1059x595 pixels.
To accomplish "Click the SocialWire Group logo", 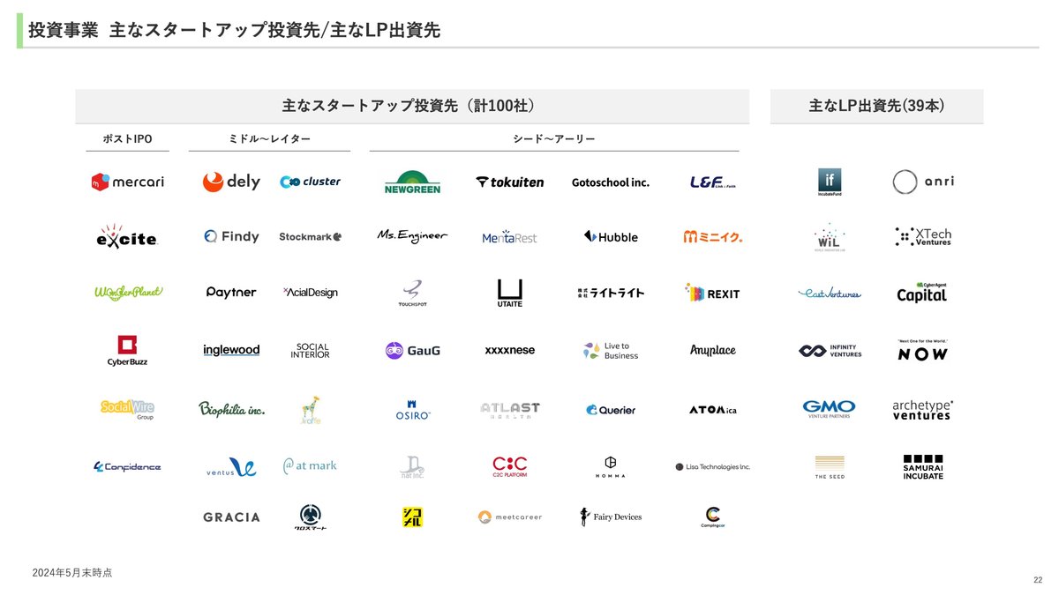I will [128, 410].
